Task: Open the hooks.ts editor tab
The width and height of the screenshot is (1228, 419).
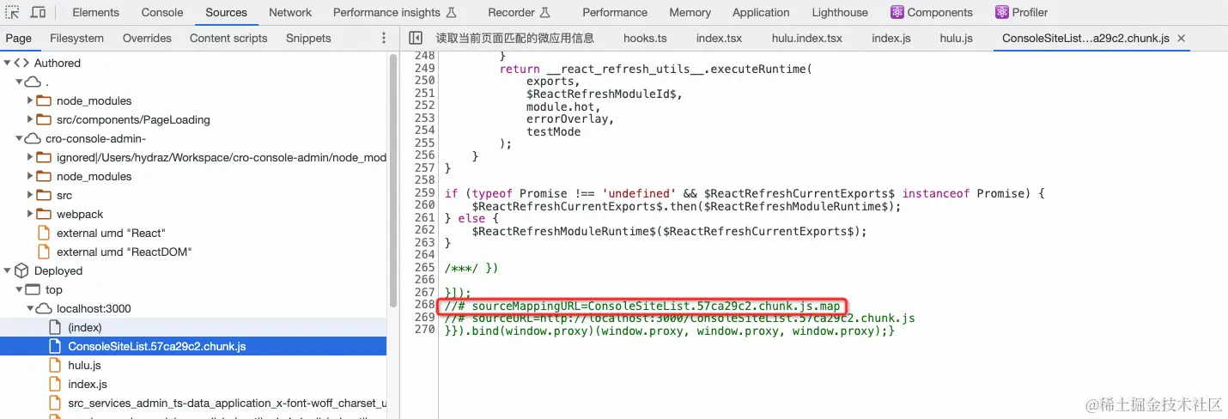Action: [x=645, y=38]
